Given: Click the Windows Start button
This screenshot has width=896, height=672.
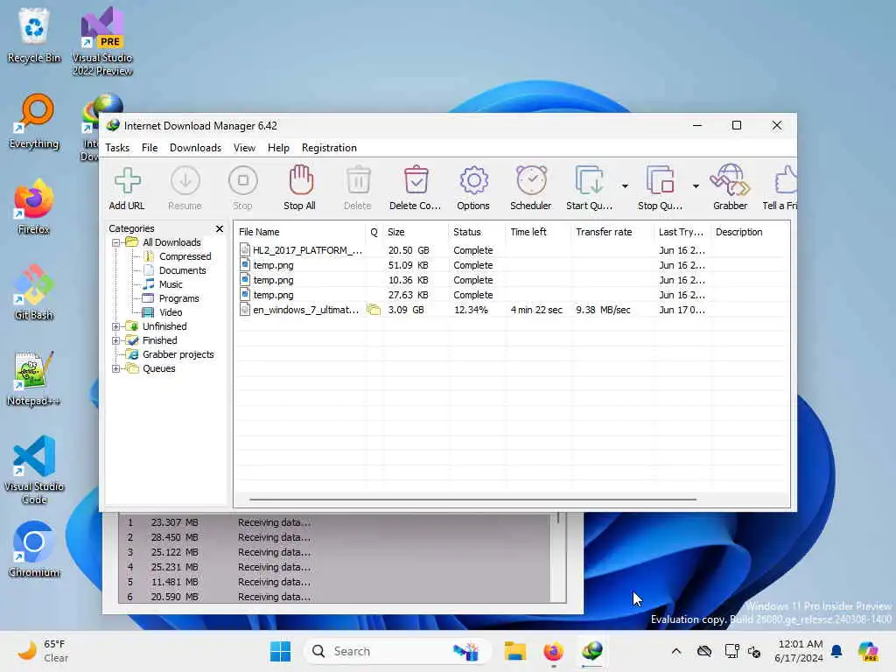Looking at the screenshot, I should [280, 651].
